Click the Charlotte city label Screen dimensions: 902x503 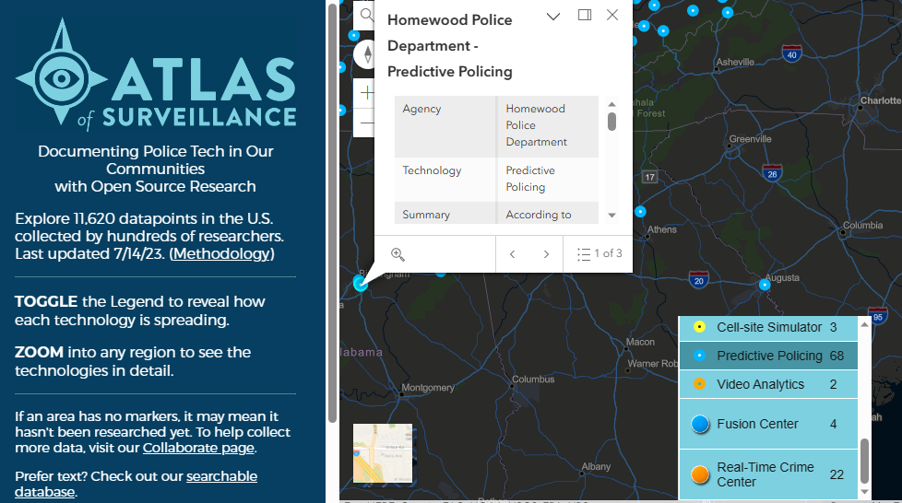click(881, 100)
